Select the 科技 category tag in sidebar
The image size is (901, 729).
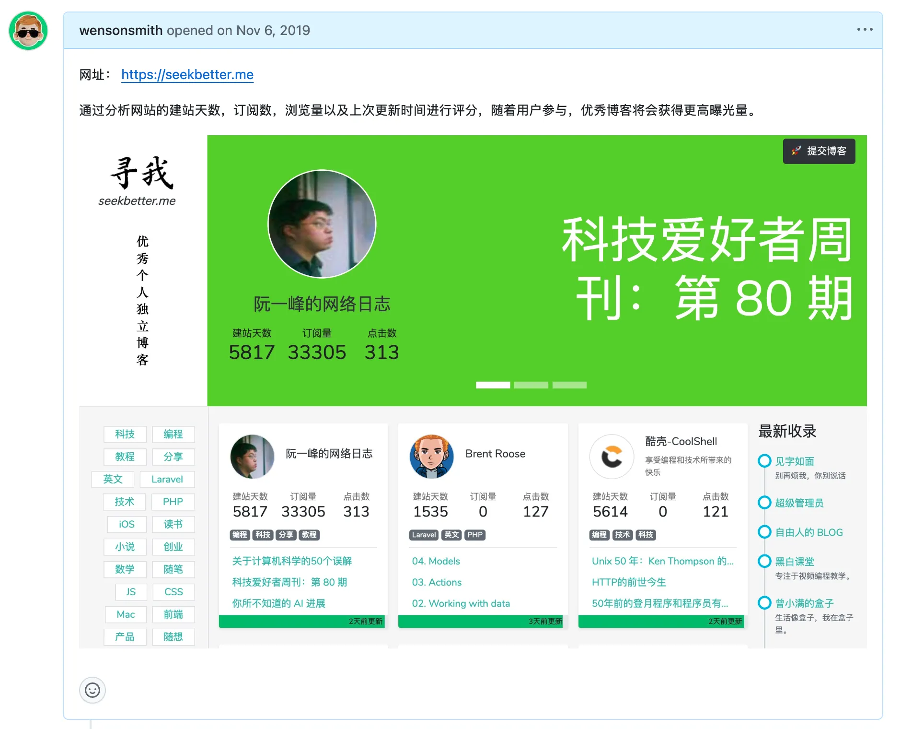(x=125, y=434)
